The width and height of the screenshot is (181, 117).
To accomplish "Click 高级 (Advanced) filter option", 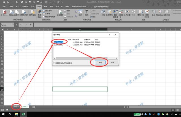I will (x=93, y=17).
